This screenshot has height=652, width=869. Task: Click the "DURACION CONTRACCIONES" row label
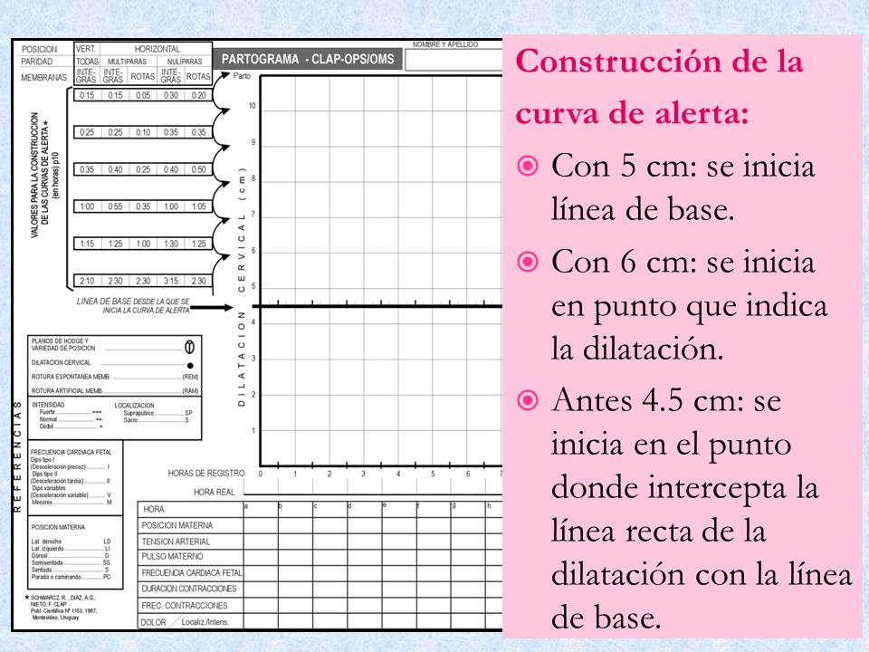pyautogui.click(x=189, y=589)
